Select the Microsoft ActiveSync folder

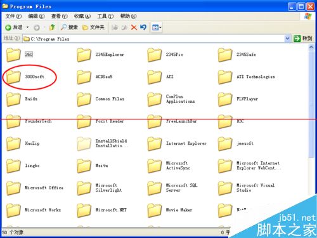coord(169,166)
